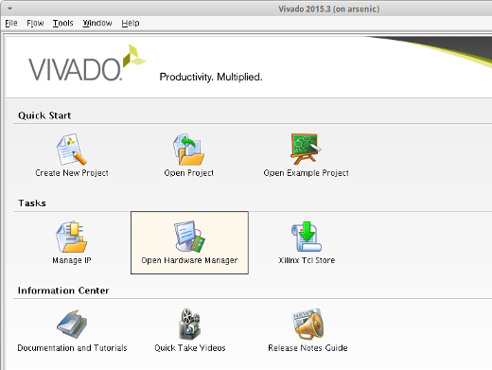Viewport: 492px width, 370px height.
Task: Click the Xilinx Tcl Store label
Action: [x=307, y=260]
